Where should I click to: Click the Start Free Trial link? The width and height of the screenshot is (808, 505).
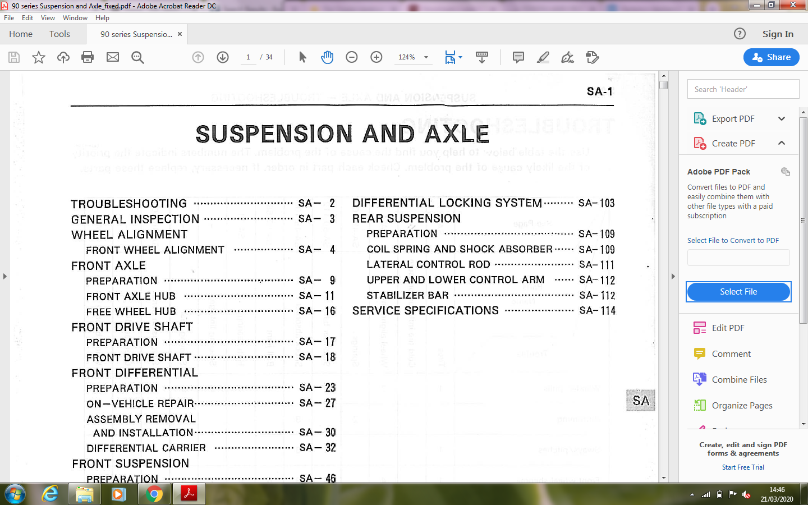[x=743, y=467]
